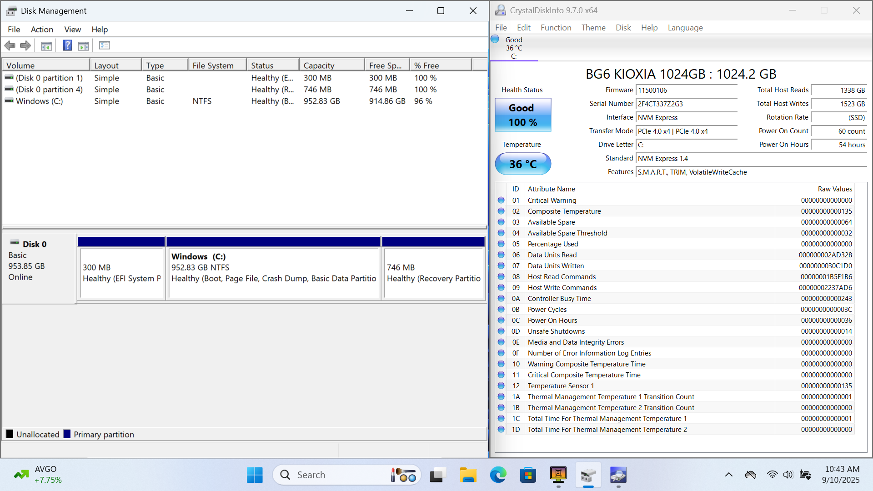
Task: Click the CrystalDiskInfo taskbar icon
Action: 618,475
